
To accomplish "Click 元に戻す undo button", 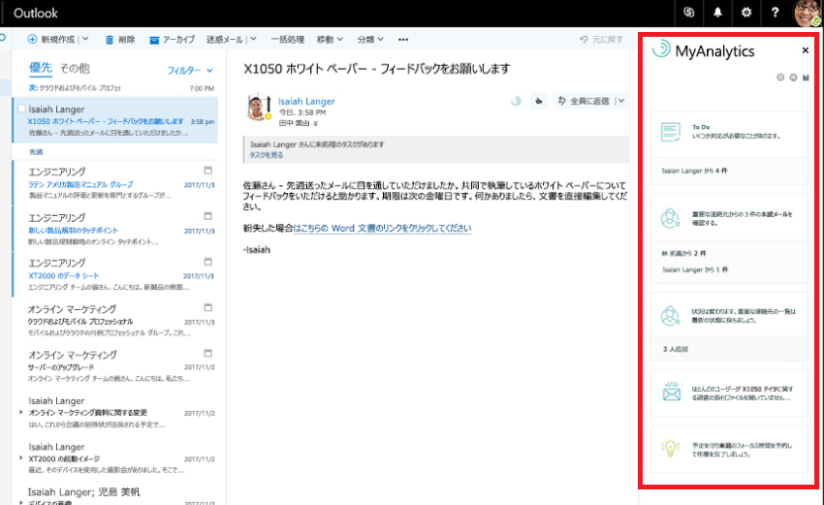I will pyautogui.click(x=601, y=40).
